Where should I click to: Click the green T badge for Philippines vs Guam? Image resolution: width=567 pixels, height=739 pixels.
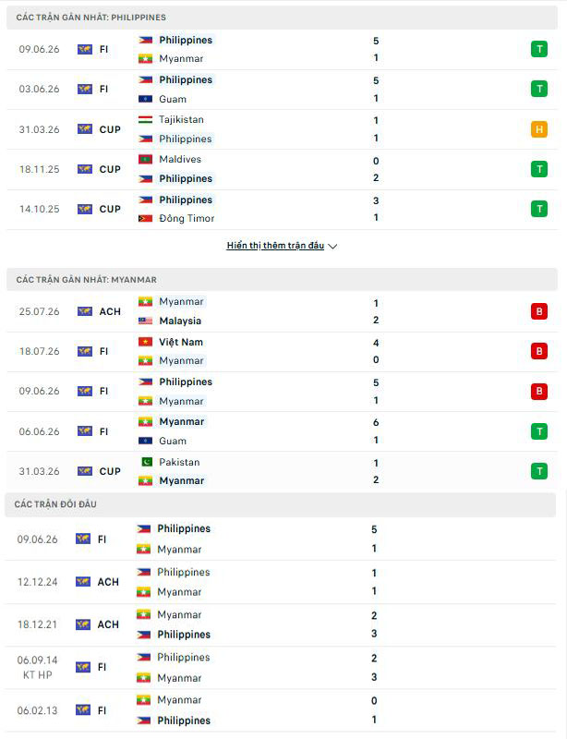pos(539,89)
